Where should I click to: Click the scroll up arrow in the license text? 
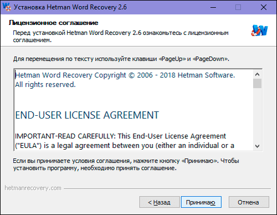pos(257,74)
